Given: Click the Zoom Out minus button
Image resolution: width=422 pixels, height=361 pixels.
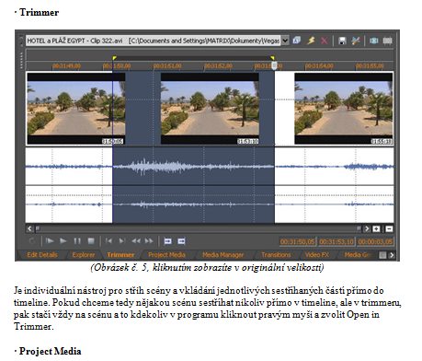Looking at the screenshot, I should [x=389, y=228].
